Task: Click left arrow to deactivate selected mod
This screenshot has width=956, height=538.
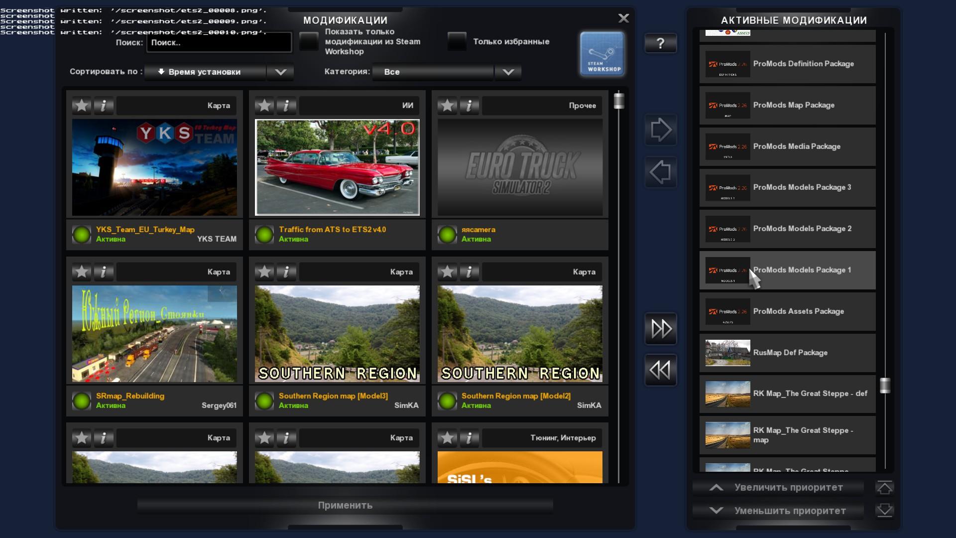Action: tap(660, 172)
